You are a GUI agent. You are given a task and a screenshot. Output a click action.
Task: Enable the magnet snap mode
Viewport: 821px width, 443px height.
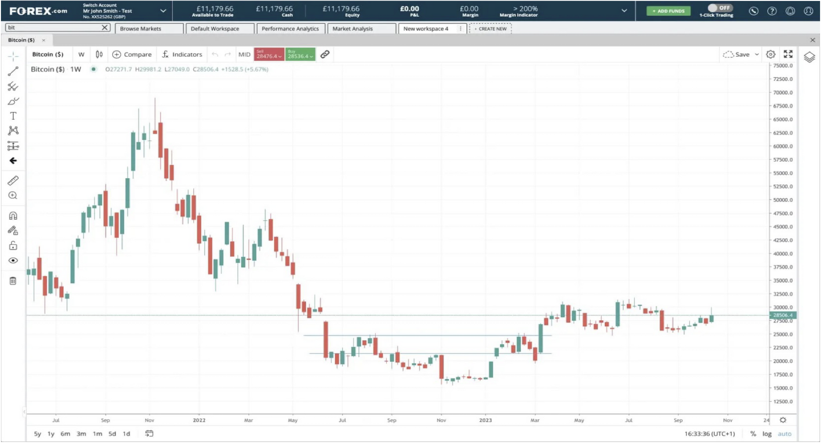tap(13, 216)
